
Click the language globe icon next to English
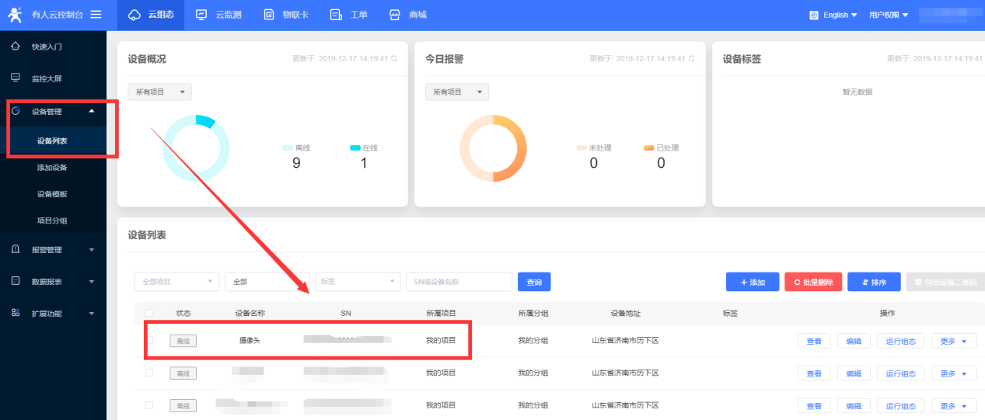(x=814, y=15)
